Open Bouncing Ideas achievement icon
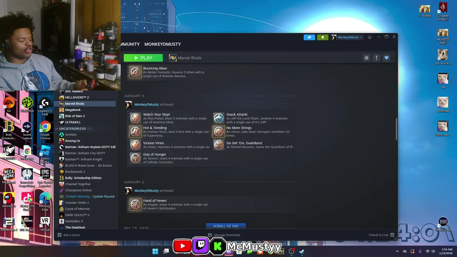 (135, 72)
